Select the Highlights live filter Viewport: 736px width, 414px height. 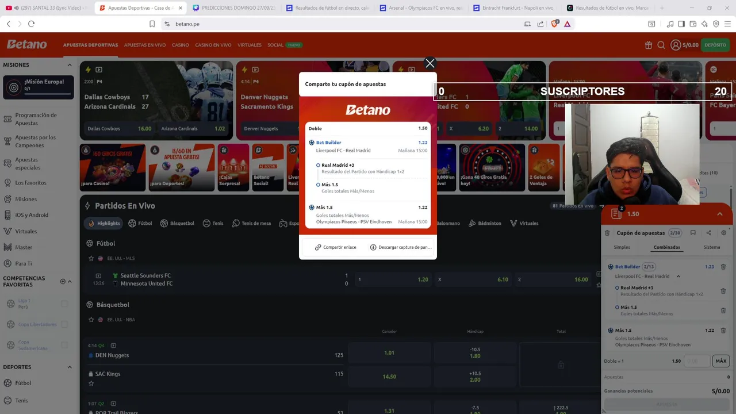point(104,223)
